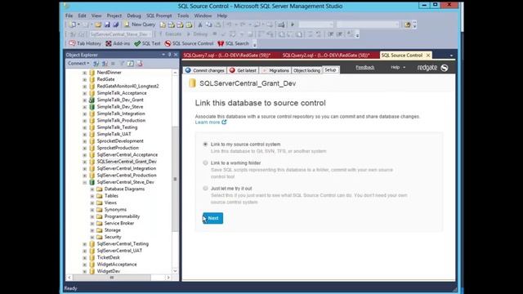Open the Commit changes tab
The height and width of the screenshot is (294, 523).
coord(205,70)
